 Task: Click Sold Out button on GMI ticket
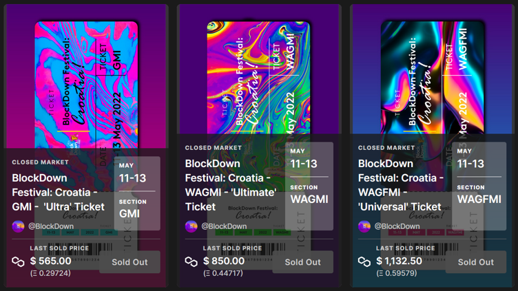(129, 262)
